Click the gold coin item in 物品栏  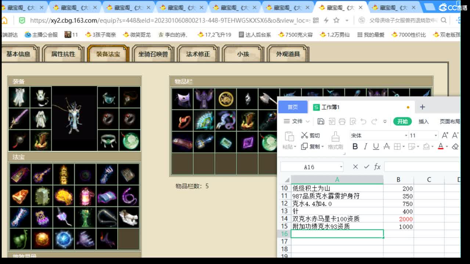(x=226, y=99)
